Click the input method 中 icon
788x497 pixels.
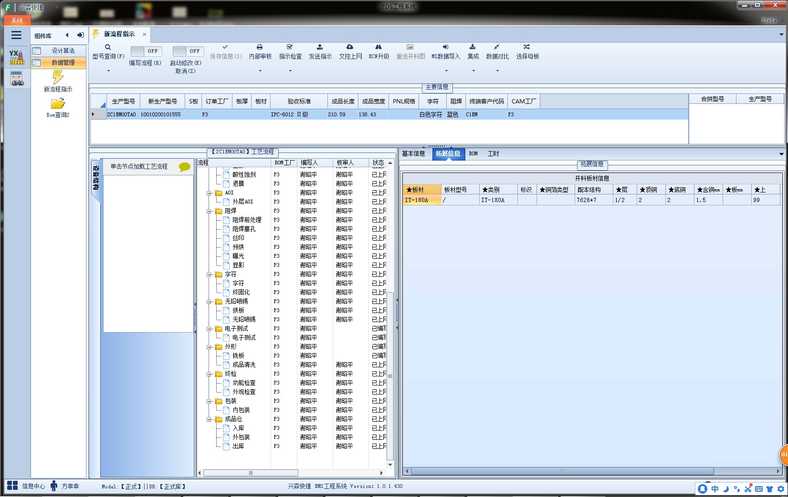[x=715, y=489]
